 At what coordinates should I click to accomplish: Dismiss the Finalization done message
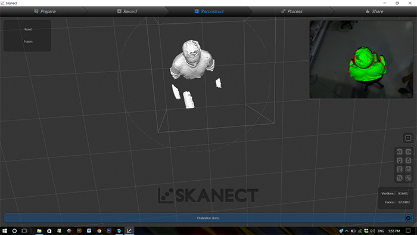(408, 218)
